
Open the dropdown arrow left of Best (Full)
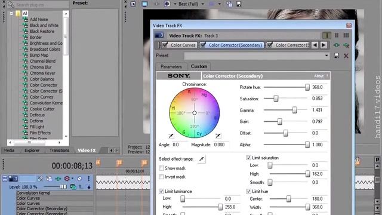tap(175, 4)
